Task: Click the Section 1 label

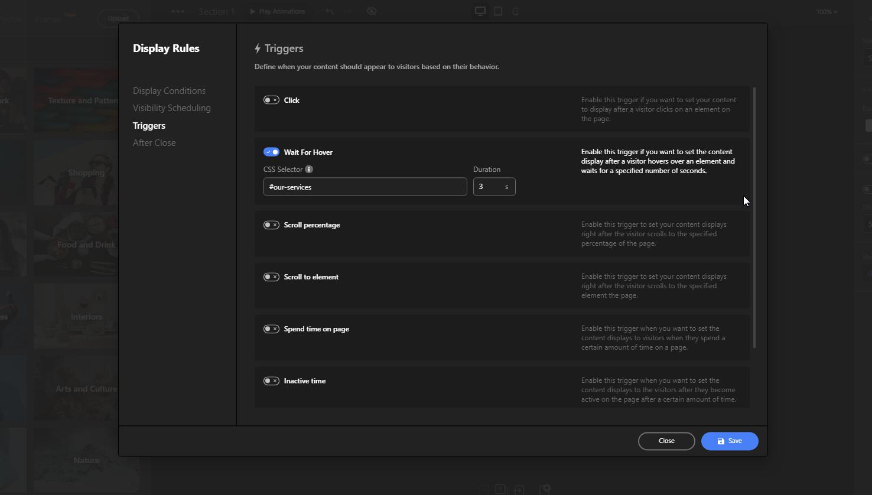Action: pyautogui.click(x=217, y=11)
